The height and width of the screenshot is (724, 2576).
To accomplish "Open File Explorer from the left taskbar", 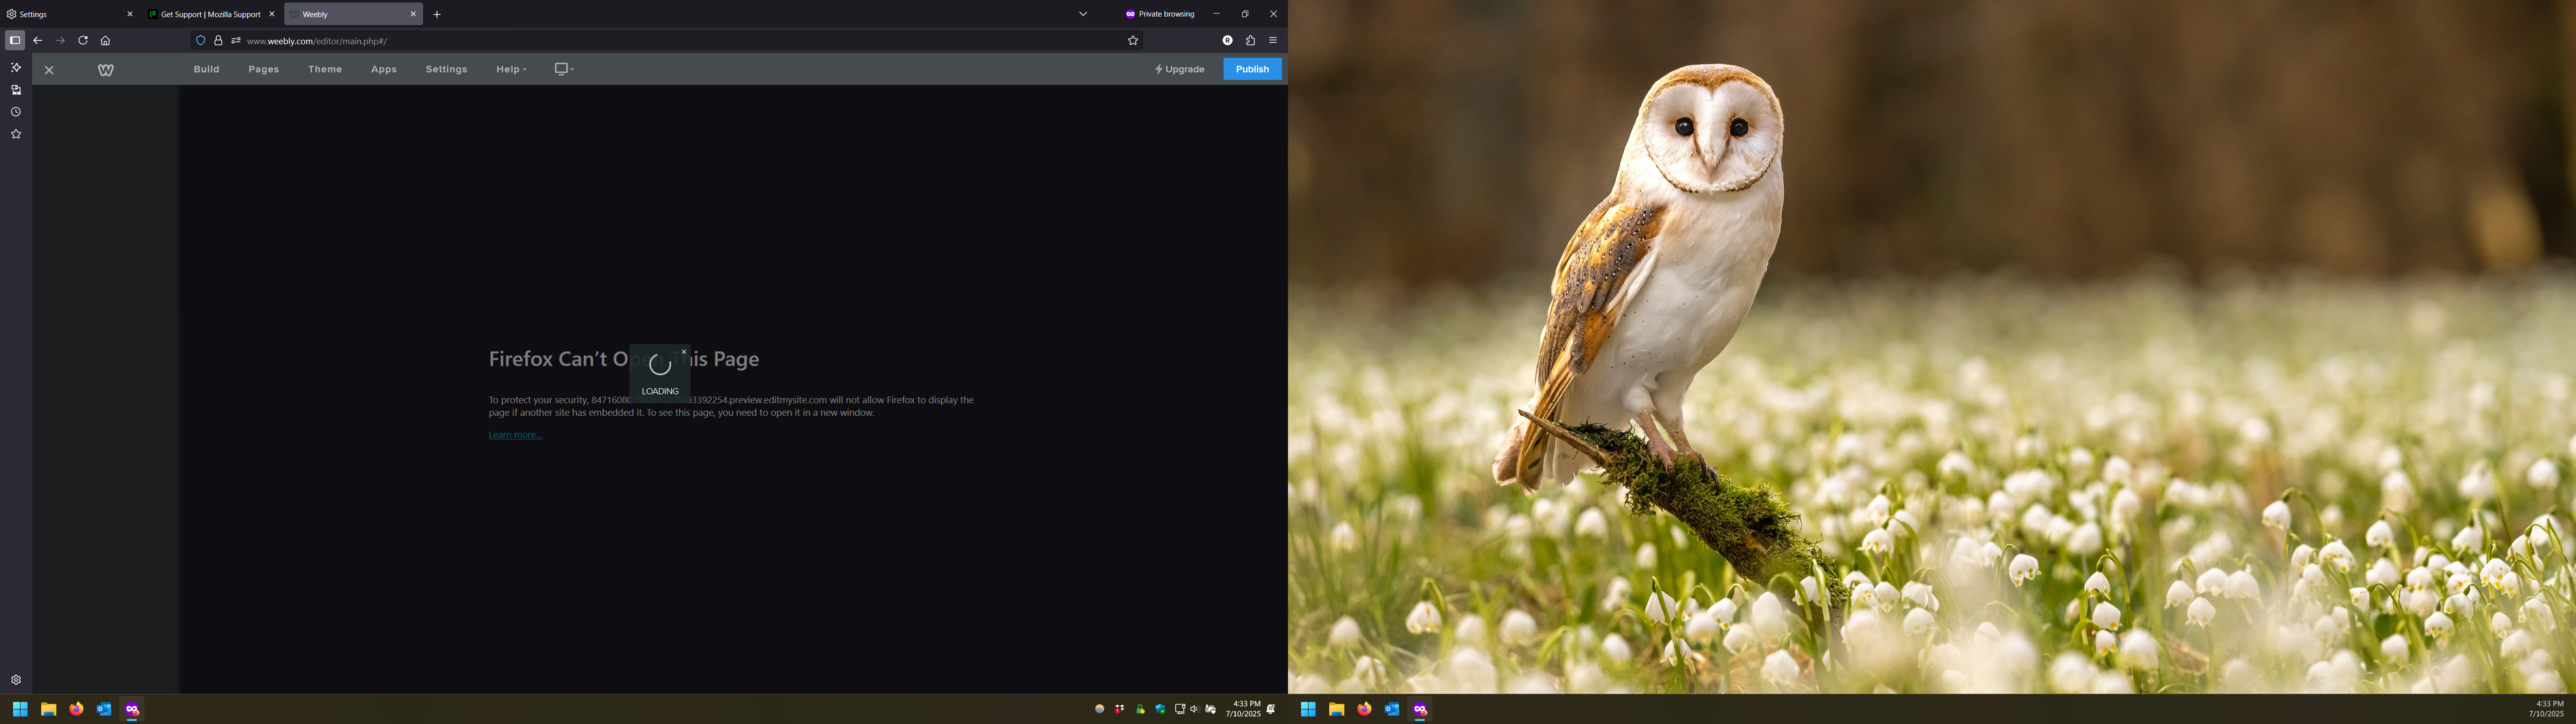I will (48, 709).
